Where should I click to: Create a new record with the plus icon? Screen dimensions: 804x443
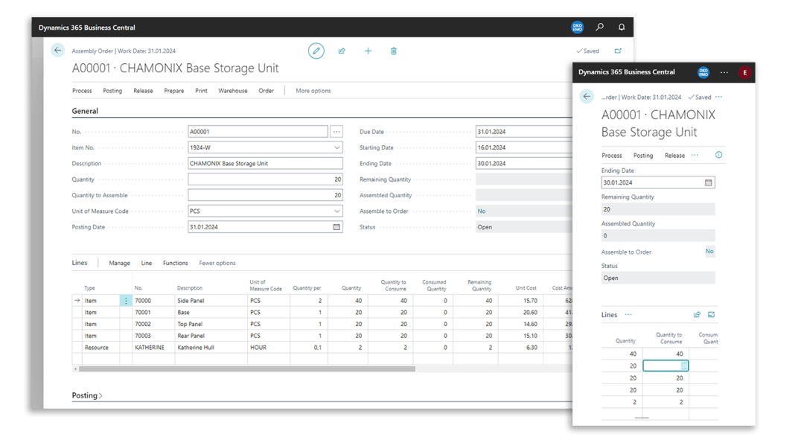click(x=368, y=51)
